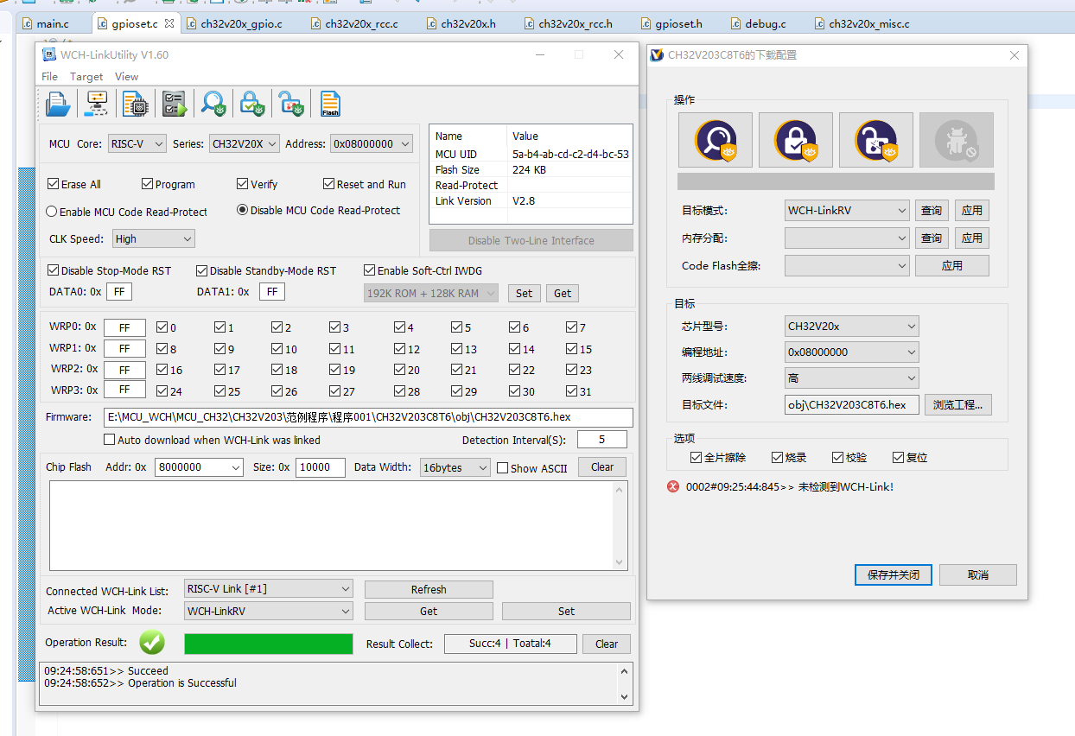The image size is (1075, 736).
Task: Expand the Series CH32V20X dropdown
Action: pos(245,144)
